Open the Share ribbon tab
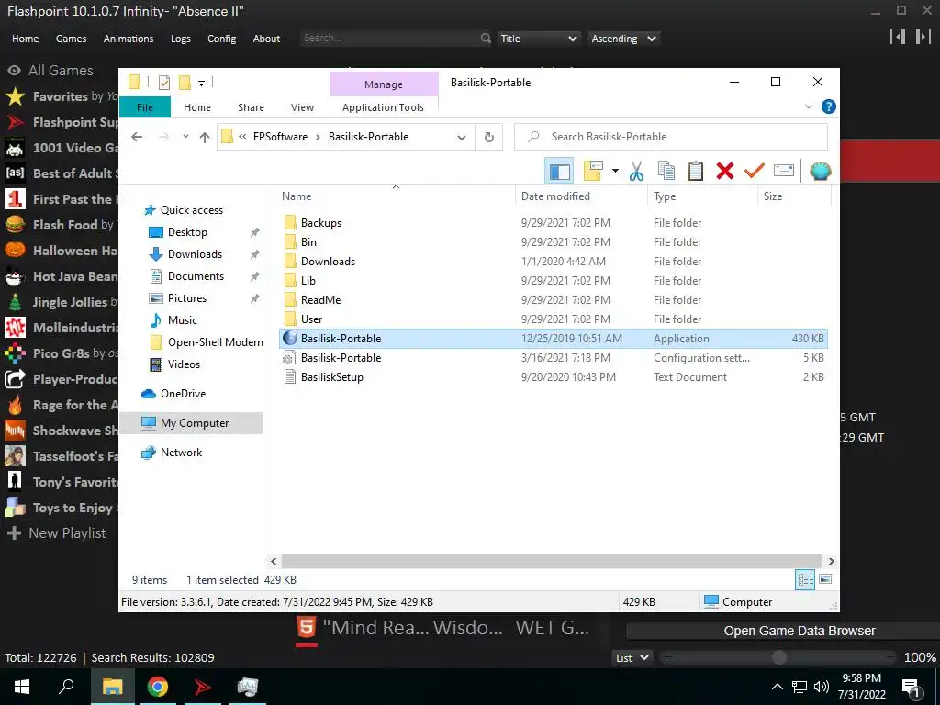Screen dimensions: 940x705 click(251, 107)
